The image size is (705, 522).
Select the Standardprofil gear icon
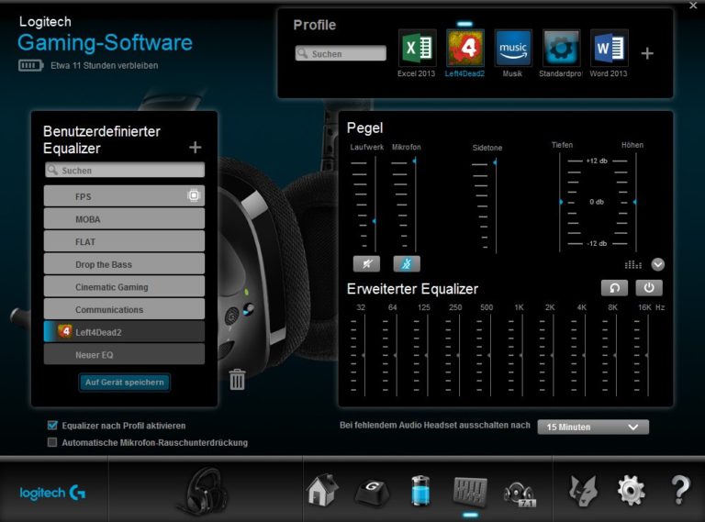pos(561,48)
